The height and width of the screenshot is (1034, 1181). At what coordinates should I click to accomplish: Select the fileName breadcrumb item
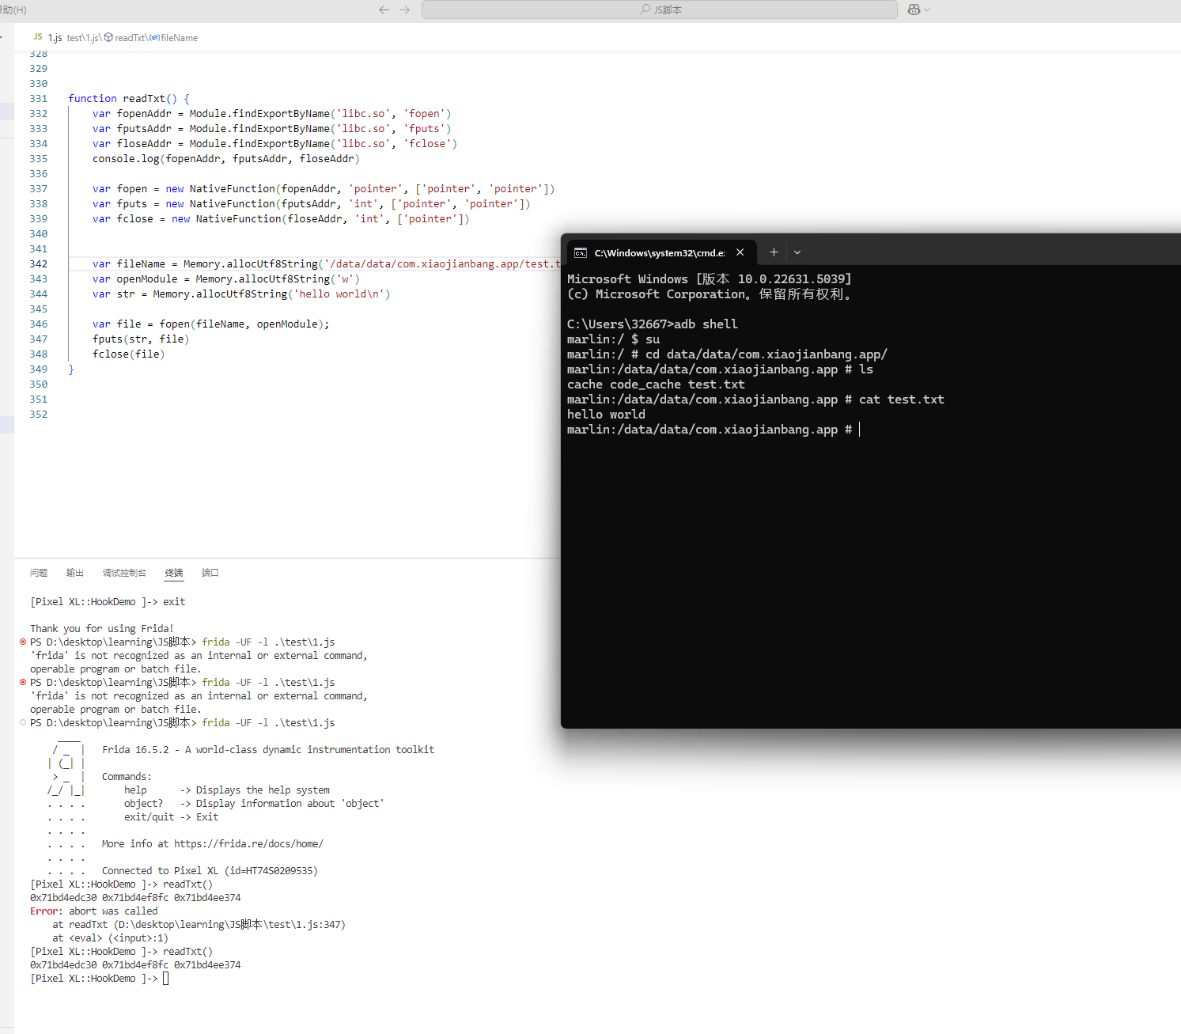coord(179,38)
